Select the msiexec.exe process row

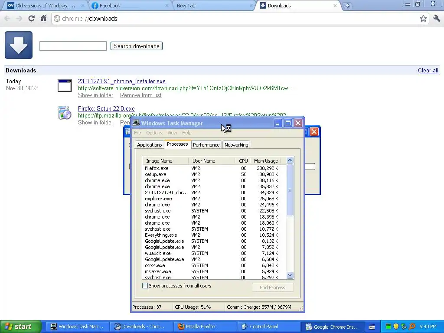212,271
